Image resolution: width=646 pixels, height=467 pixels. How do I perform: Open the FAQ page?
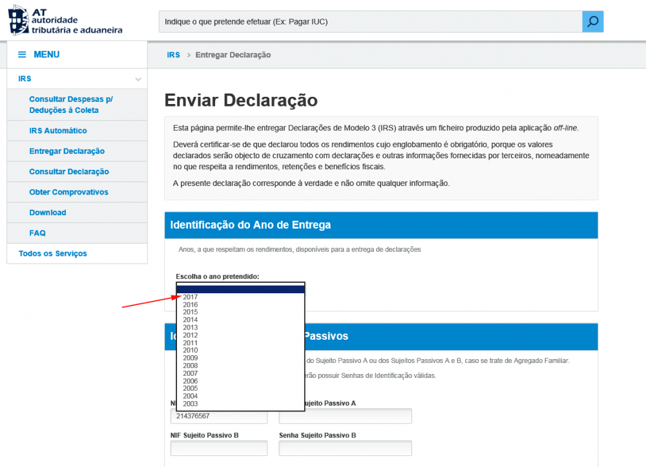37,233
